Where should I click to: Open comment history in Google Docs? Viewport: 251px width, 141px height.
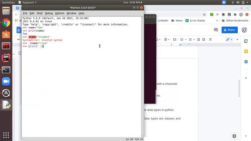point(216,30)
